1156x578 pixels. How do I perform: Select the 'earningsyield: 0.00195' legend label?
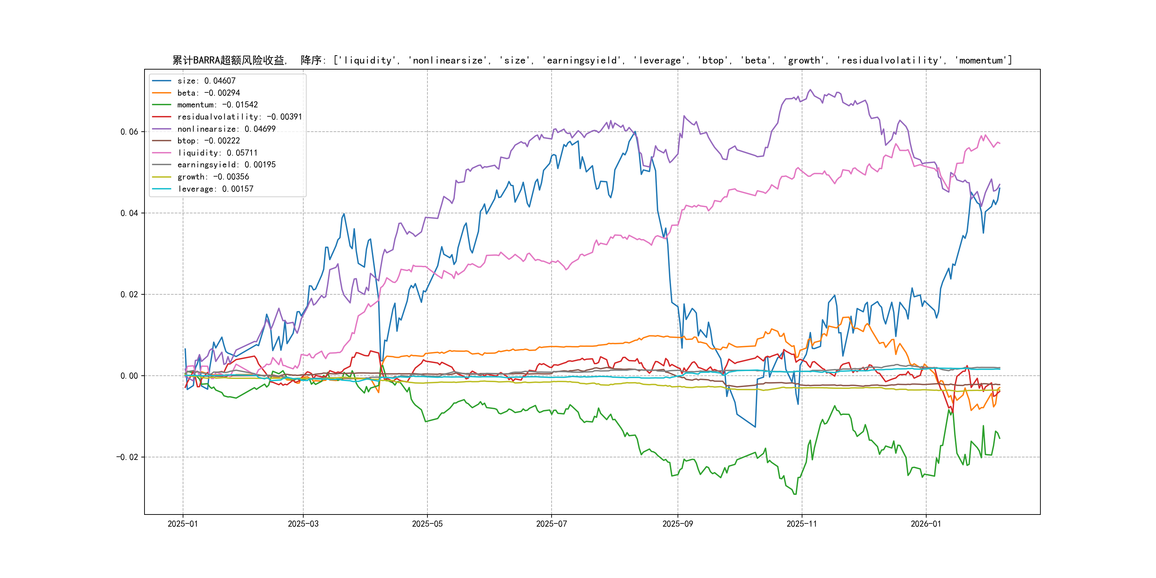(x=226, y=165)
